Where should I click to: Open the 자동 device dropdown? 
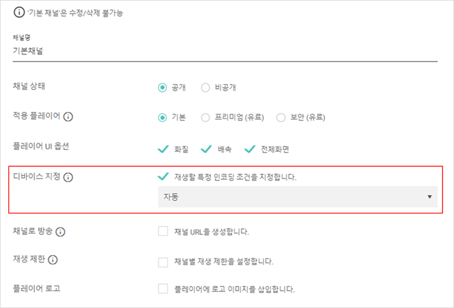point(298,197)
